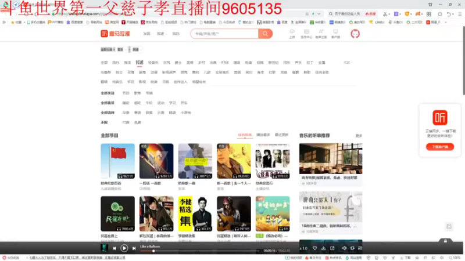Click the browser undo arrow icon
The height and width of the screenshot is (261, 465).
point(449,14)
